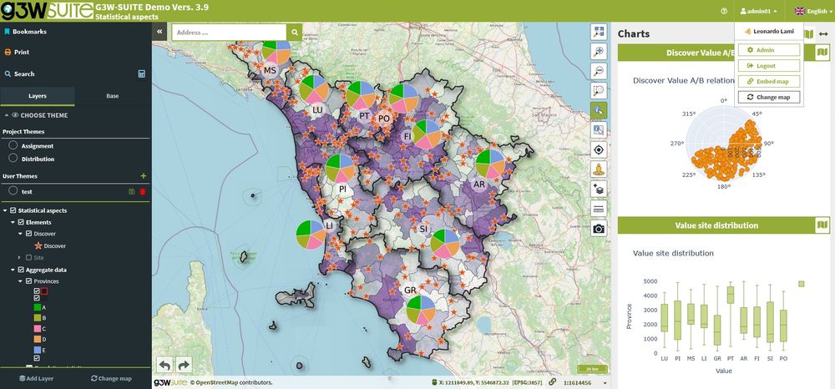Image resolution: width=835 pixels, height=389 pixels.
Task: Collapse the Provinces layer arrow
Action: click(x=21, y=281)
